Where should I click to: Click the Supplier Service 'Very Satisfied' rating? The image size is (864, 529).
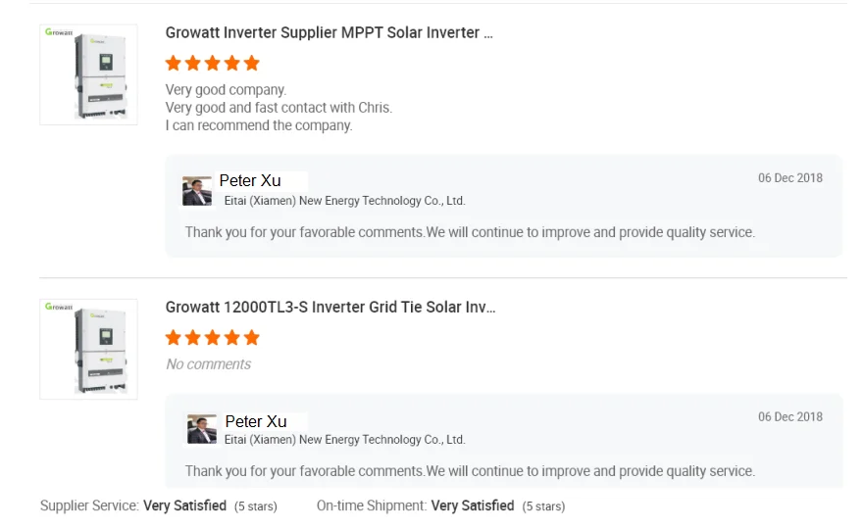184,506
